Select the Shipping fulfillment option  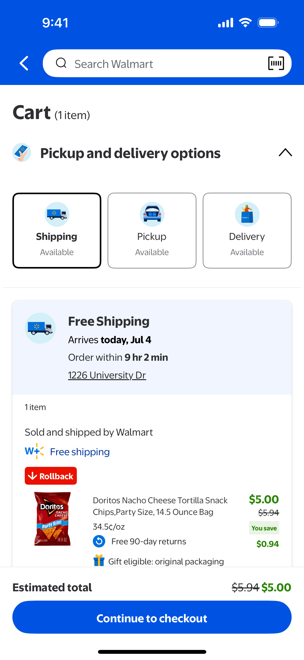57,230
